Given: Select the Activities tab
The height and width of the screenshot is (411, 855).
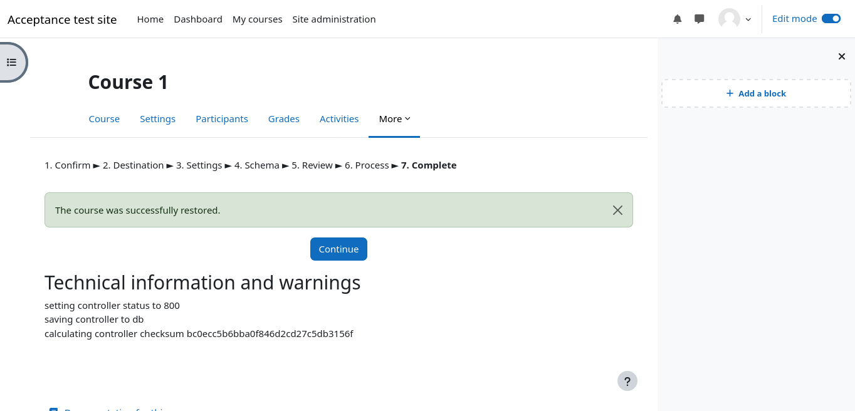Looking at the screenshot, I should pyautogui.click(x=339, y=119).
